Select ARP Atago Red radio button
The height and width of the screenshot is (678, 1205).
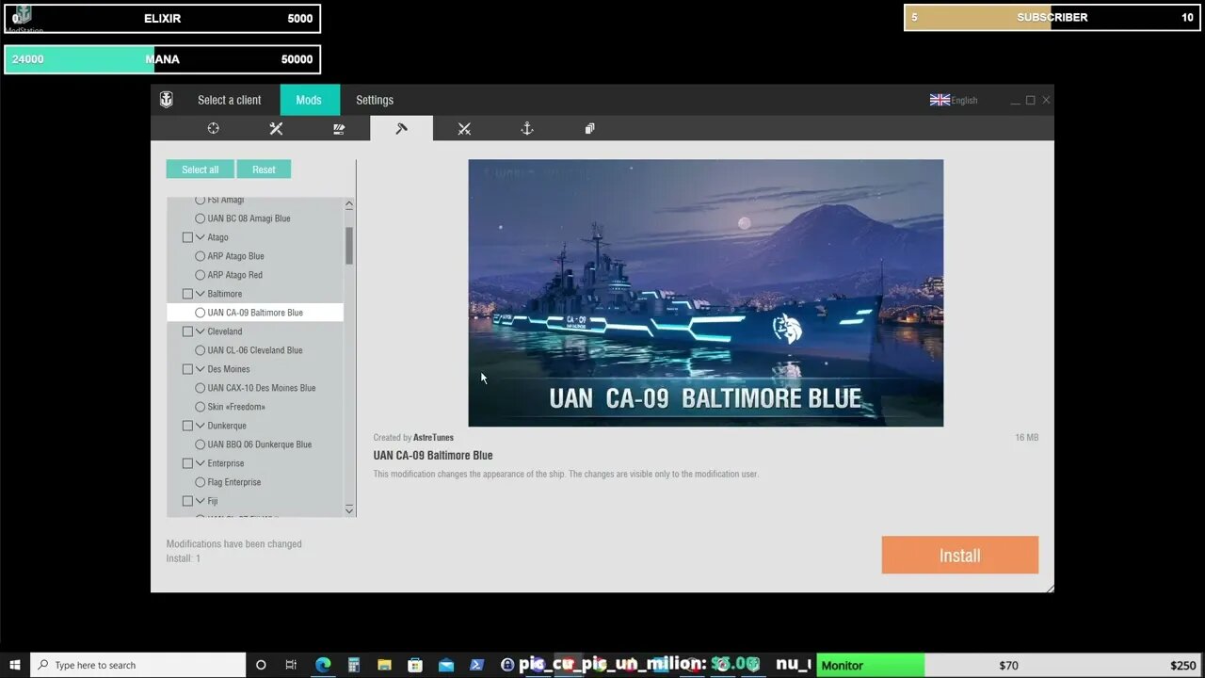click(200, 275)
